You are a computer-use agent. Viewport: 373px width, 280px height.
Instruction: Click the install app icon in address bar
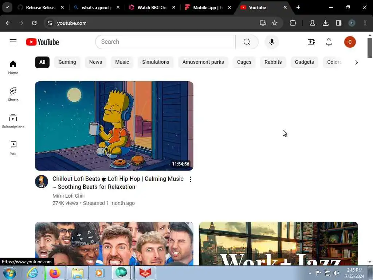[x=263, y=23]
